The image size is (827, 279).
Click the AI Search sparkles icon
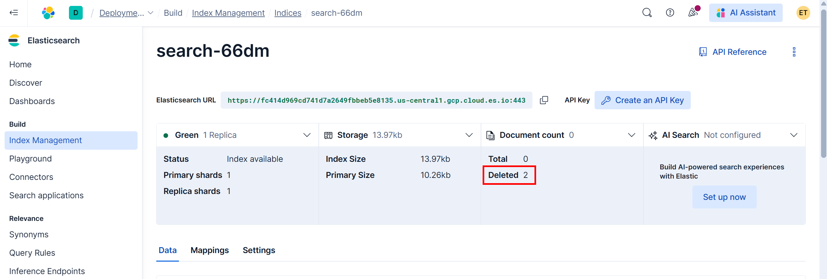click(x=653, y=135)
